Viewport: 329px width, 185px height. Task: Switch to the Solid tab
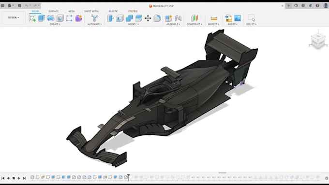pyautogui.click(x=35, y=11)
